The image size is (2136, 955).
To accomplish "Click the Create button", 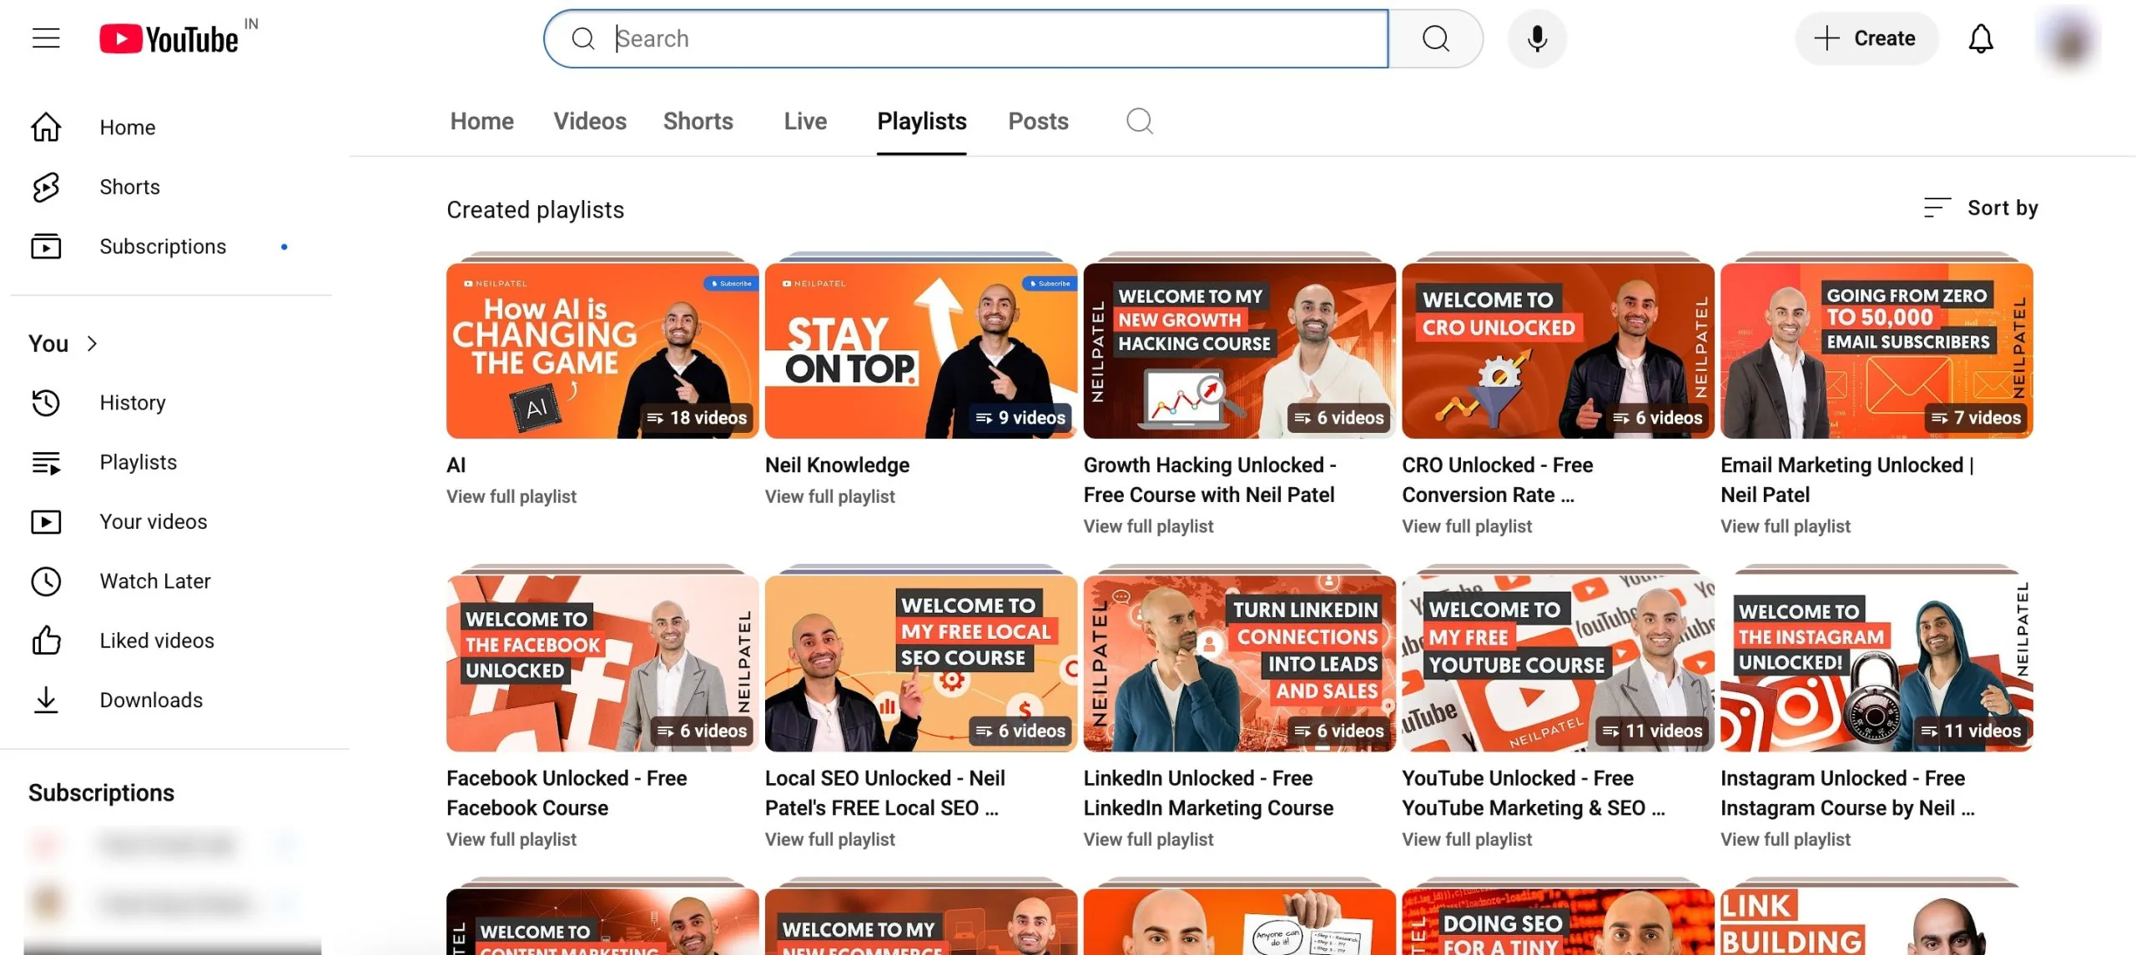I will 1866,38.
